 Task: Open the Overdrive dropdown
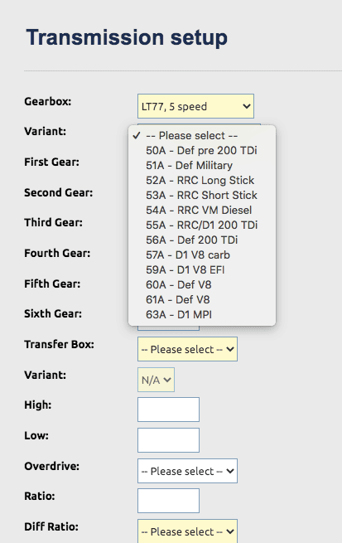tap(187, 471)
